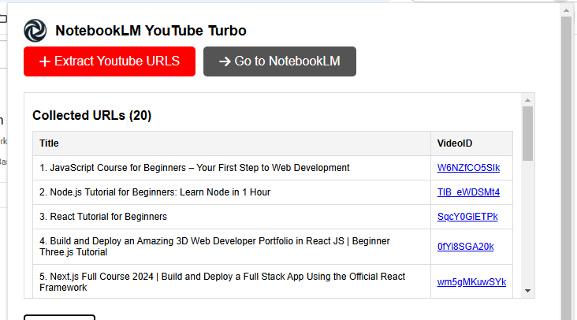Select row 'Next.js Full Course 2024' title

[x=222, y=282]
